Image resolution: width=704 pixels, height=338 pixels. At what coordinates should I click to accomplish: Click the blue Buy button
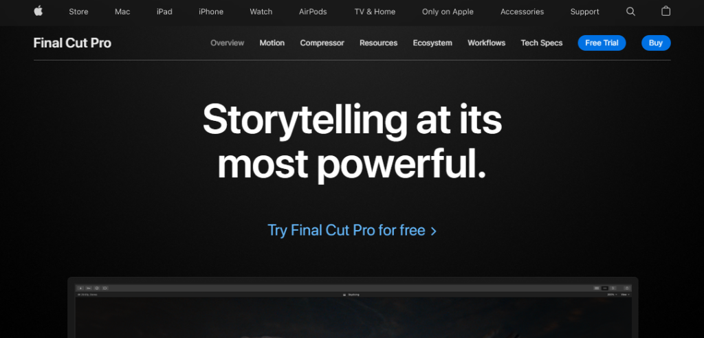coord(656,43)
